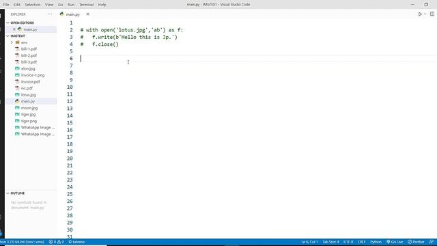
Task: Open moon.jpg image file
Action: point(29,108)
